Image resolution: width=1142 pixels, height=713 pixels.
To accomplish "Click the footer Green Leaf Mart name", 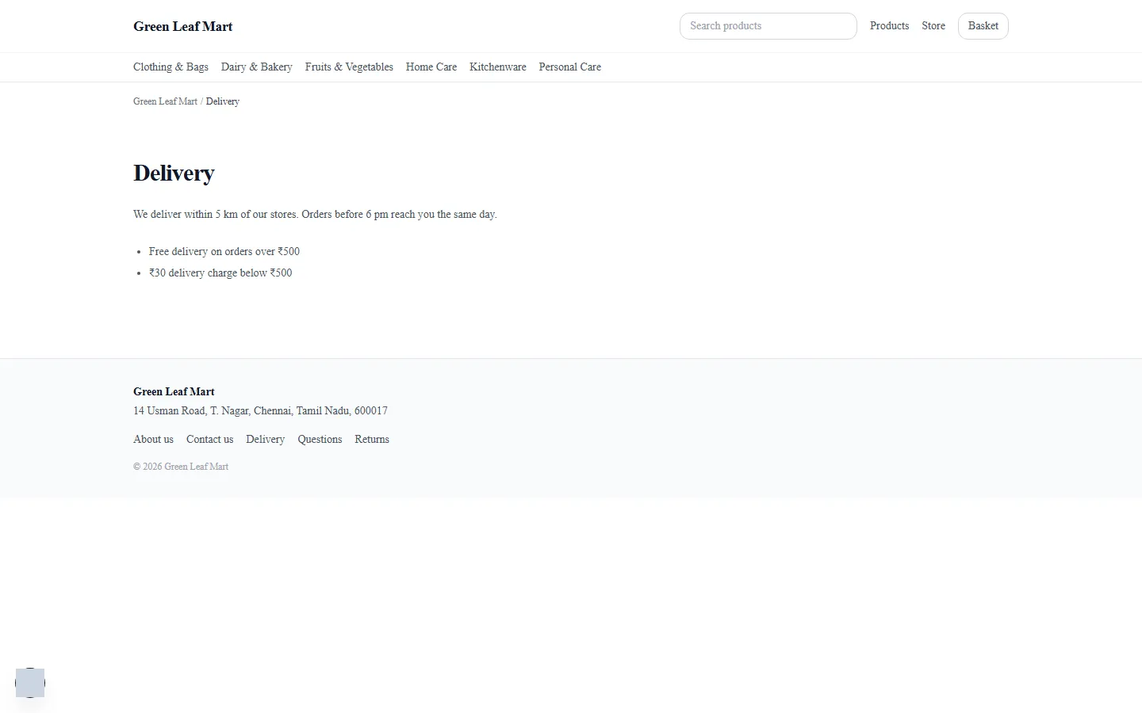I will click(174, 391).
